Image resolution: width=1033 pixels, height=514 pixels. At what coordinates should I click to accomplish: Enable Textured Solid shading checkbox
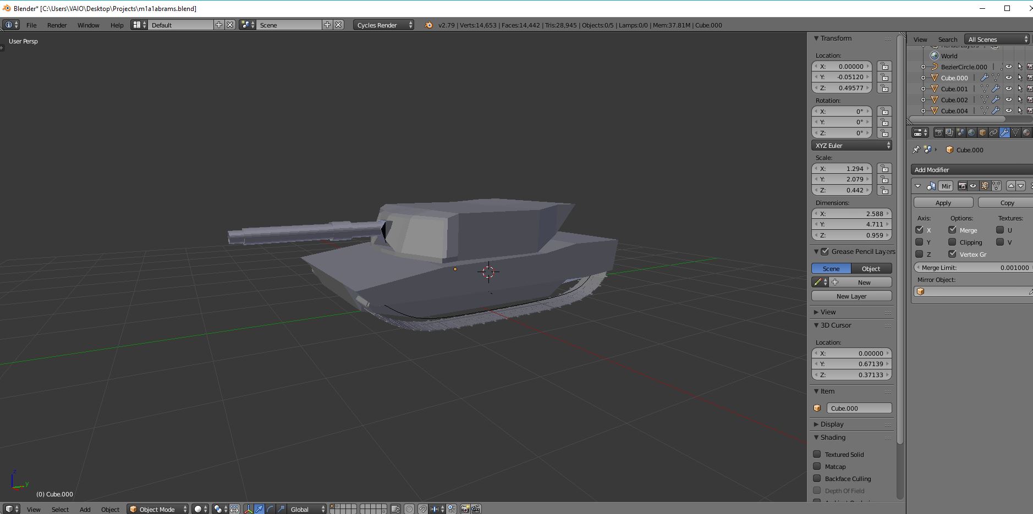click(x=817, y=454)
